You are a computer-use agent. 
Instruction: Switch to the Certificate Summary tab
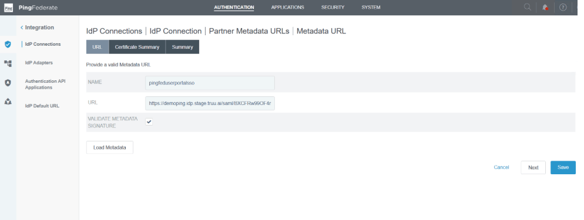tap(137, 47)
